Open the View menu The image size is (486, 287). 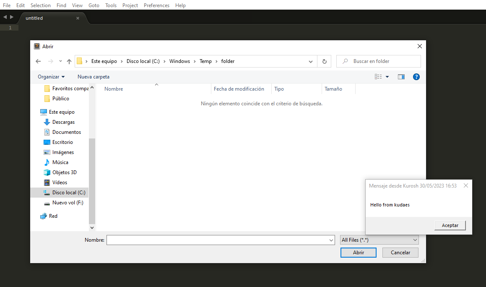pyautogui.click(x=77, y=5)
